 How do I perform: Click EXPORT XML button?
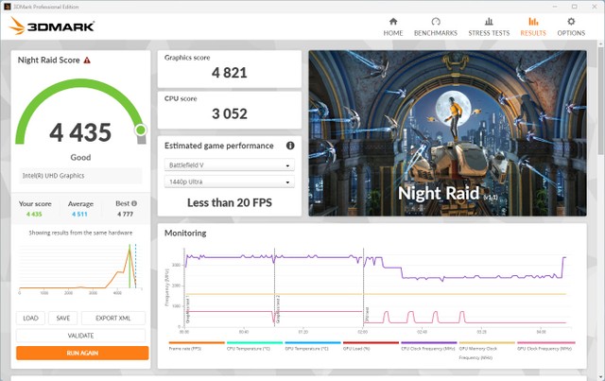[113, 318]
